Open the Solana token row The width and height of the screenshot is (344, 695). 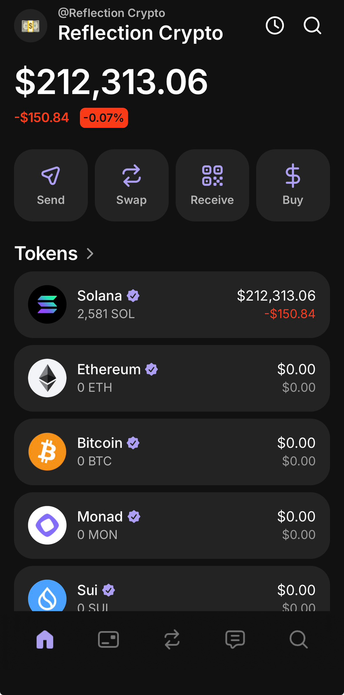tap(172, 305)
